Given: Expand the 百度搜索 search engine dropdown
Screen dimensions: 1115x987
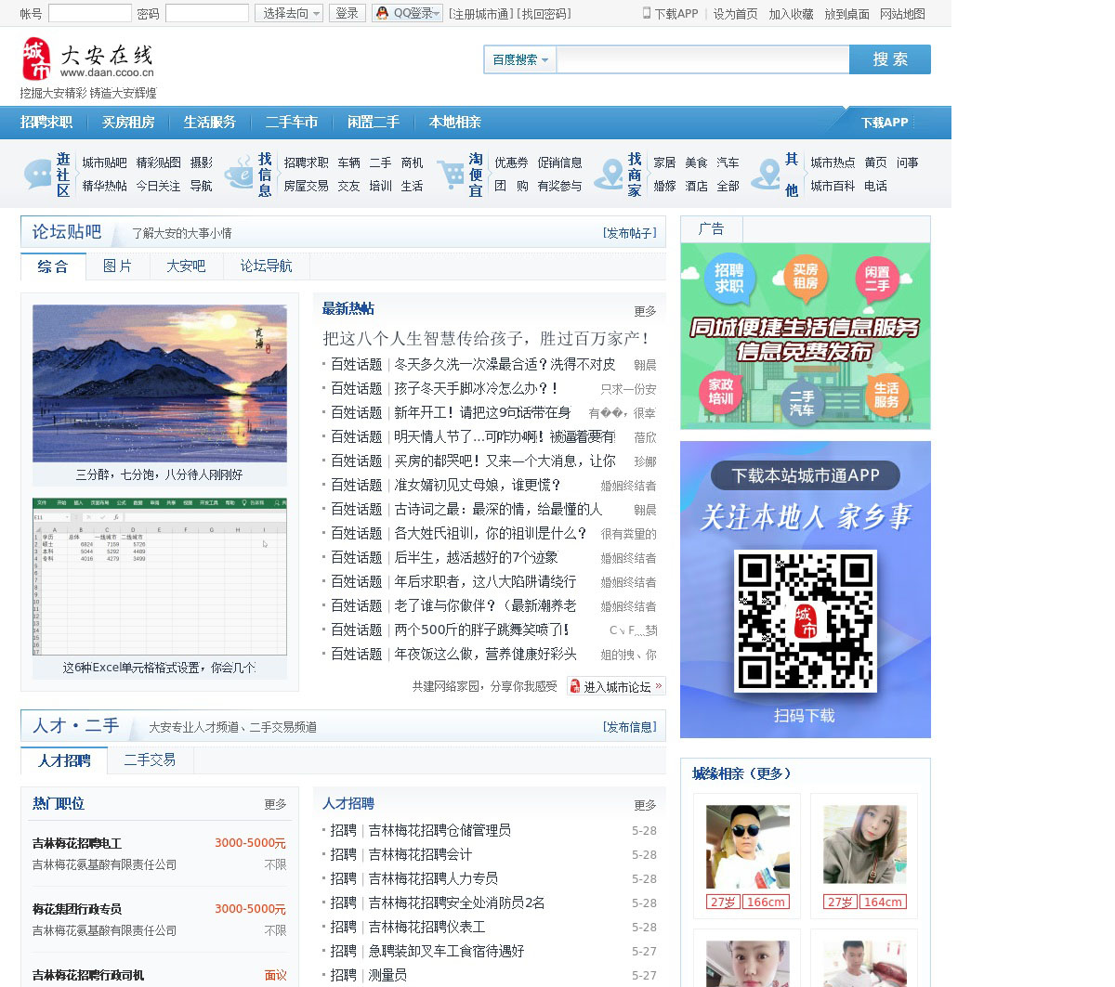Looking at the screenshot, I should point(519,59).
